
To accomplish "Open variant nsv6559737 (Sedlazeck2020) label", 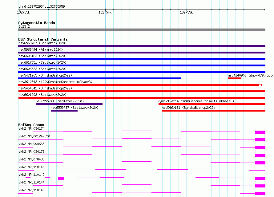I will (x=75, y=108).
